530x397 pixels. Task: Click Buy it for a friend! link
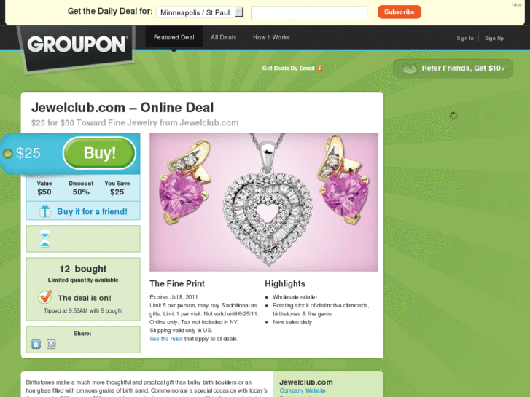pyautogui.click(x=92, y=211)
